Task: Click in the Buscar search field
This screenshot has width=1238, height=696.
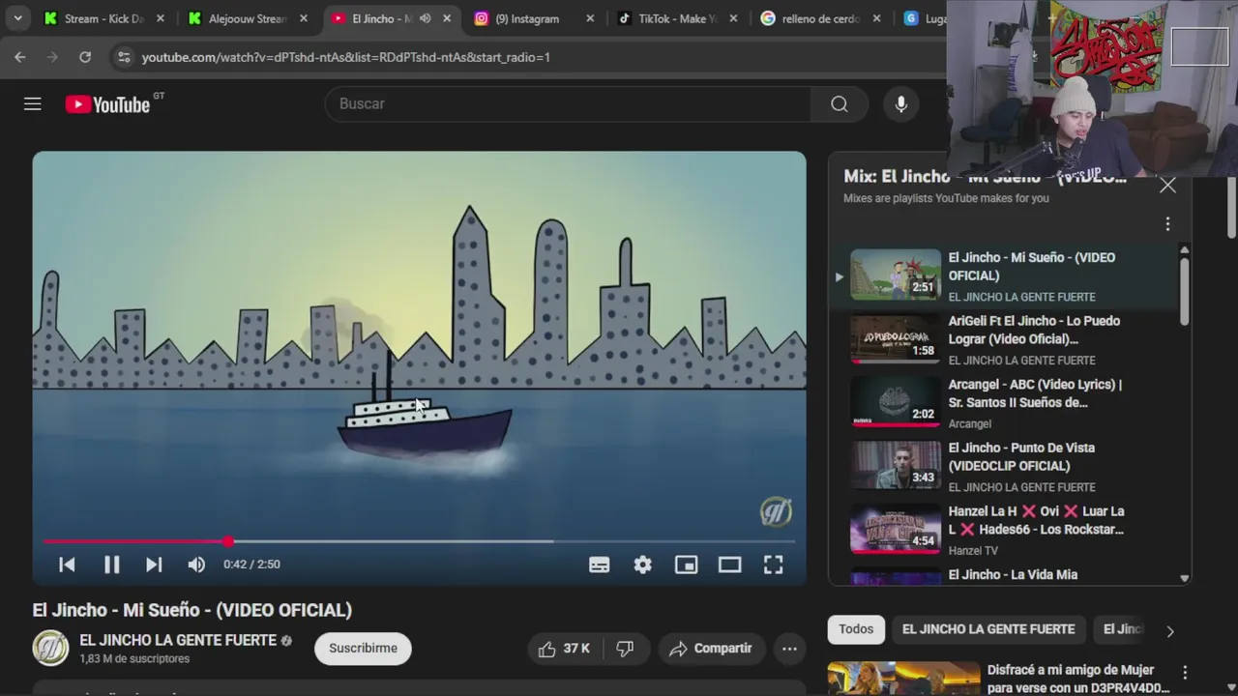Action: tap(569, 103)
